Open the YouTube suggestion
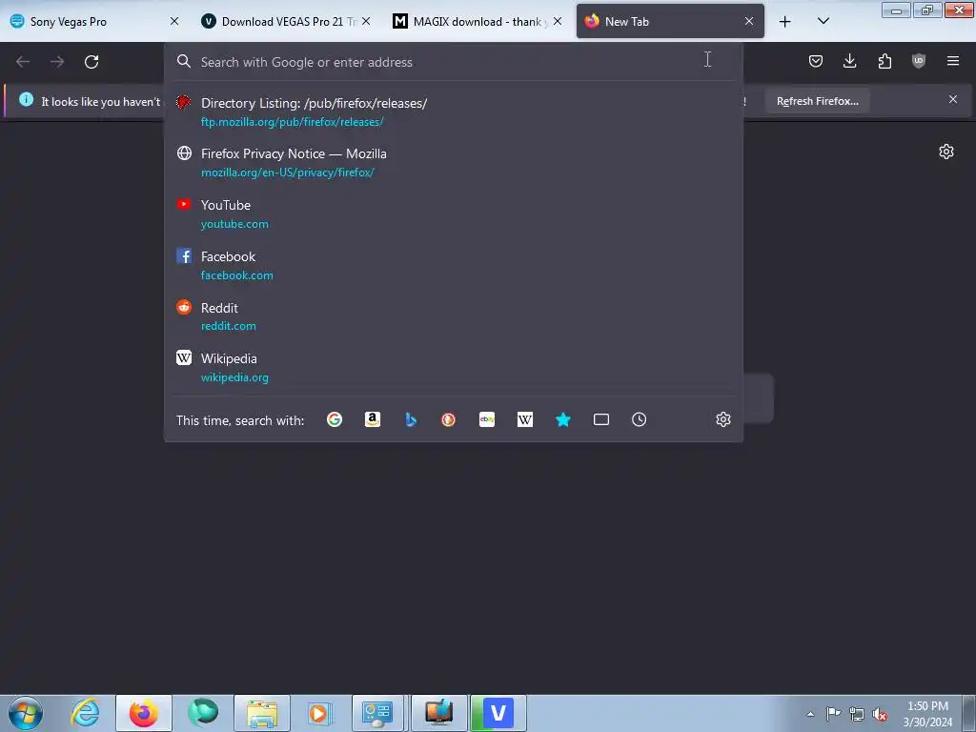 (x=454, y=213)
